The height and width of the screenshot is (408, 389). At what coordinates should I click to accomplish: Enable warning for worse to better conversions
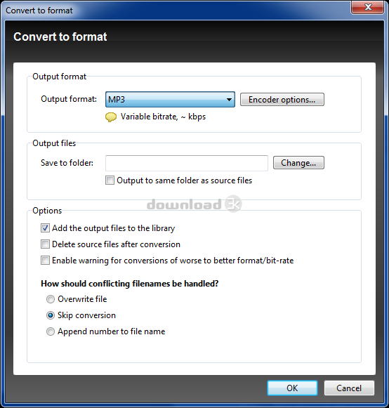45,261
